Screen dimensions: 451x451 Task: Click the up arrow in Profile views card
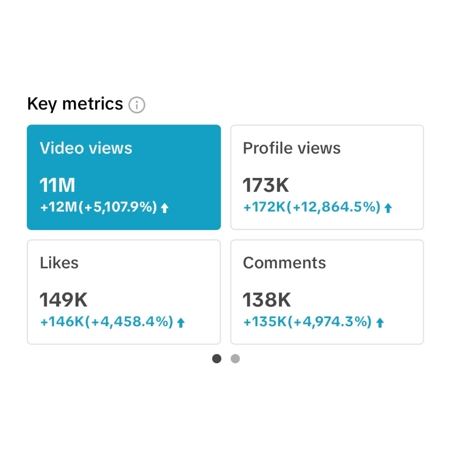pyautogui.click(x=388, y=208)
